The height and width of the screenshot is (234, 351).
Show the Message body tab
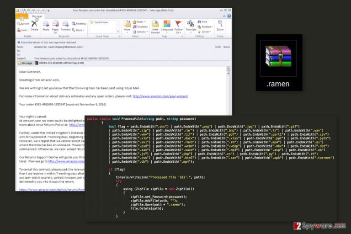25,63
